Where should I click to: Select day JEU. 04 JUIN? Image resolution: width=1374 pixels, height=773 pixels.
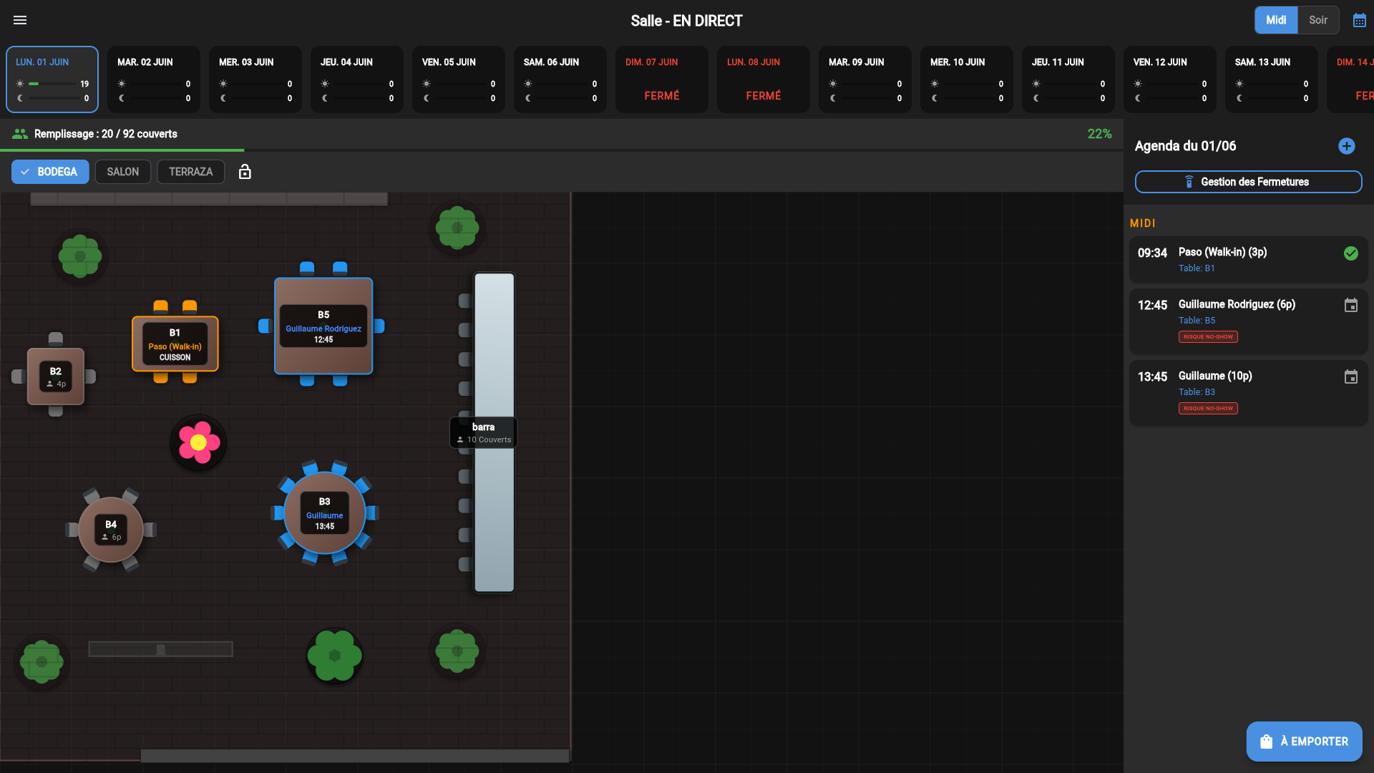tap(357, 79)
